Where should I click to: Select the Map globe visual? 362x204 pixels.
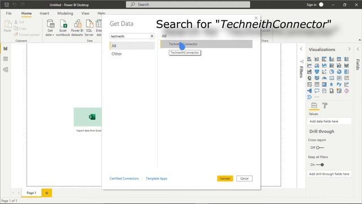coord(309,78)
